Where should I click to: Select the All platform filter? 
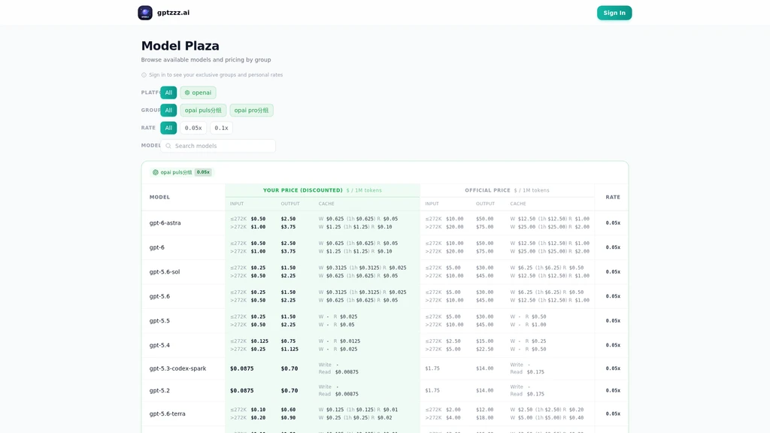(168, 92)
